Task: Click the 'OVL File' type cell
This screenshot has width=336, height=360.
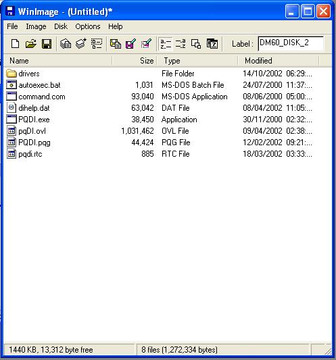Action: (175, 131)
